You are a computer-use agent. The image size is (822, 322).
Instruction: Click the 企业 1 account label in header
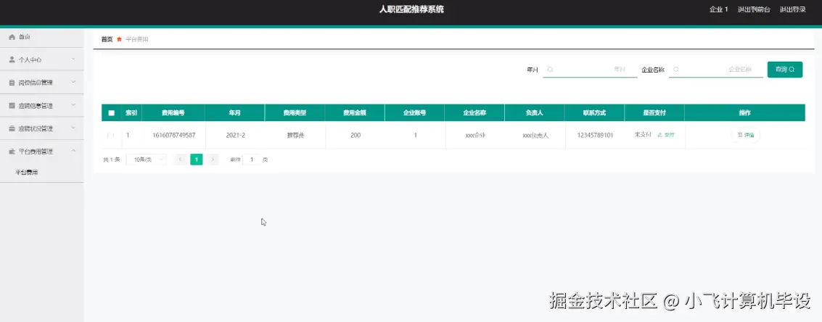[718, 9]
